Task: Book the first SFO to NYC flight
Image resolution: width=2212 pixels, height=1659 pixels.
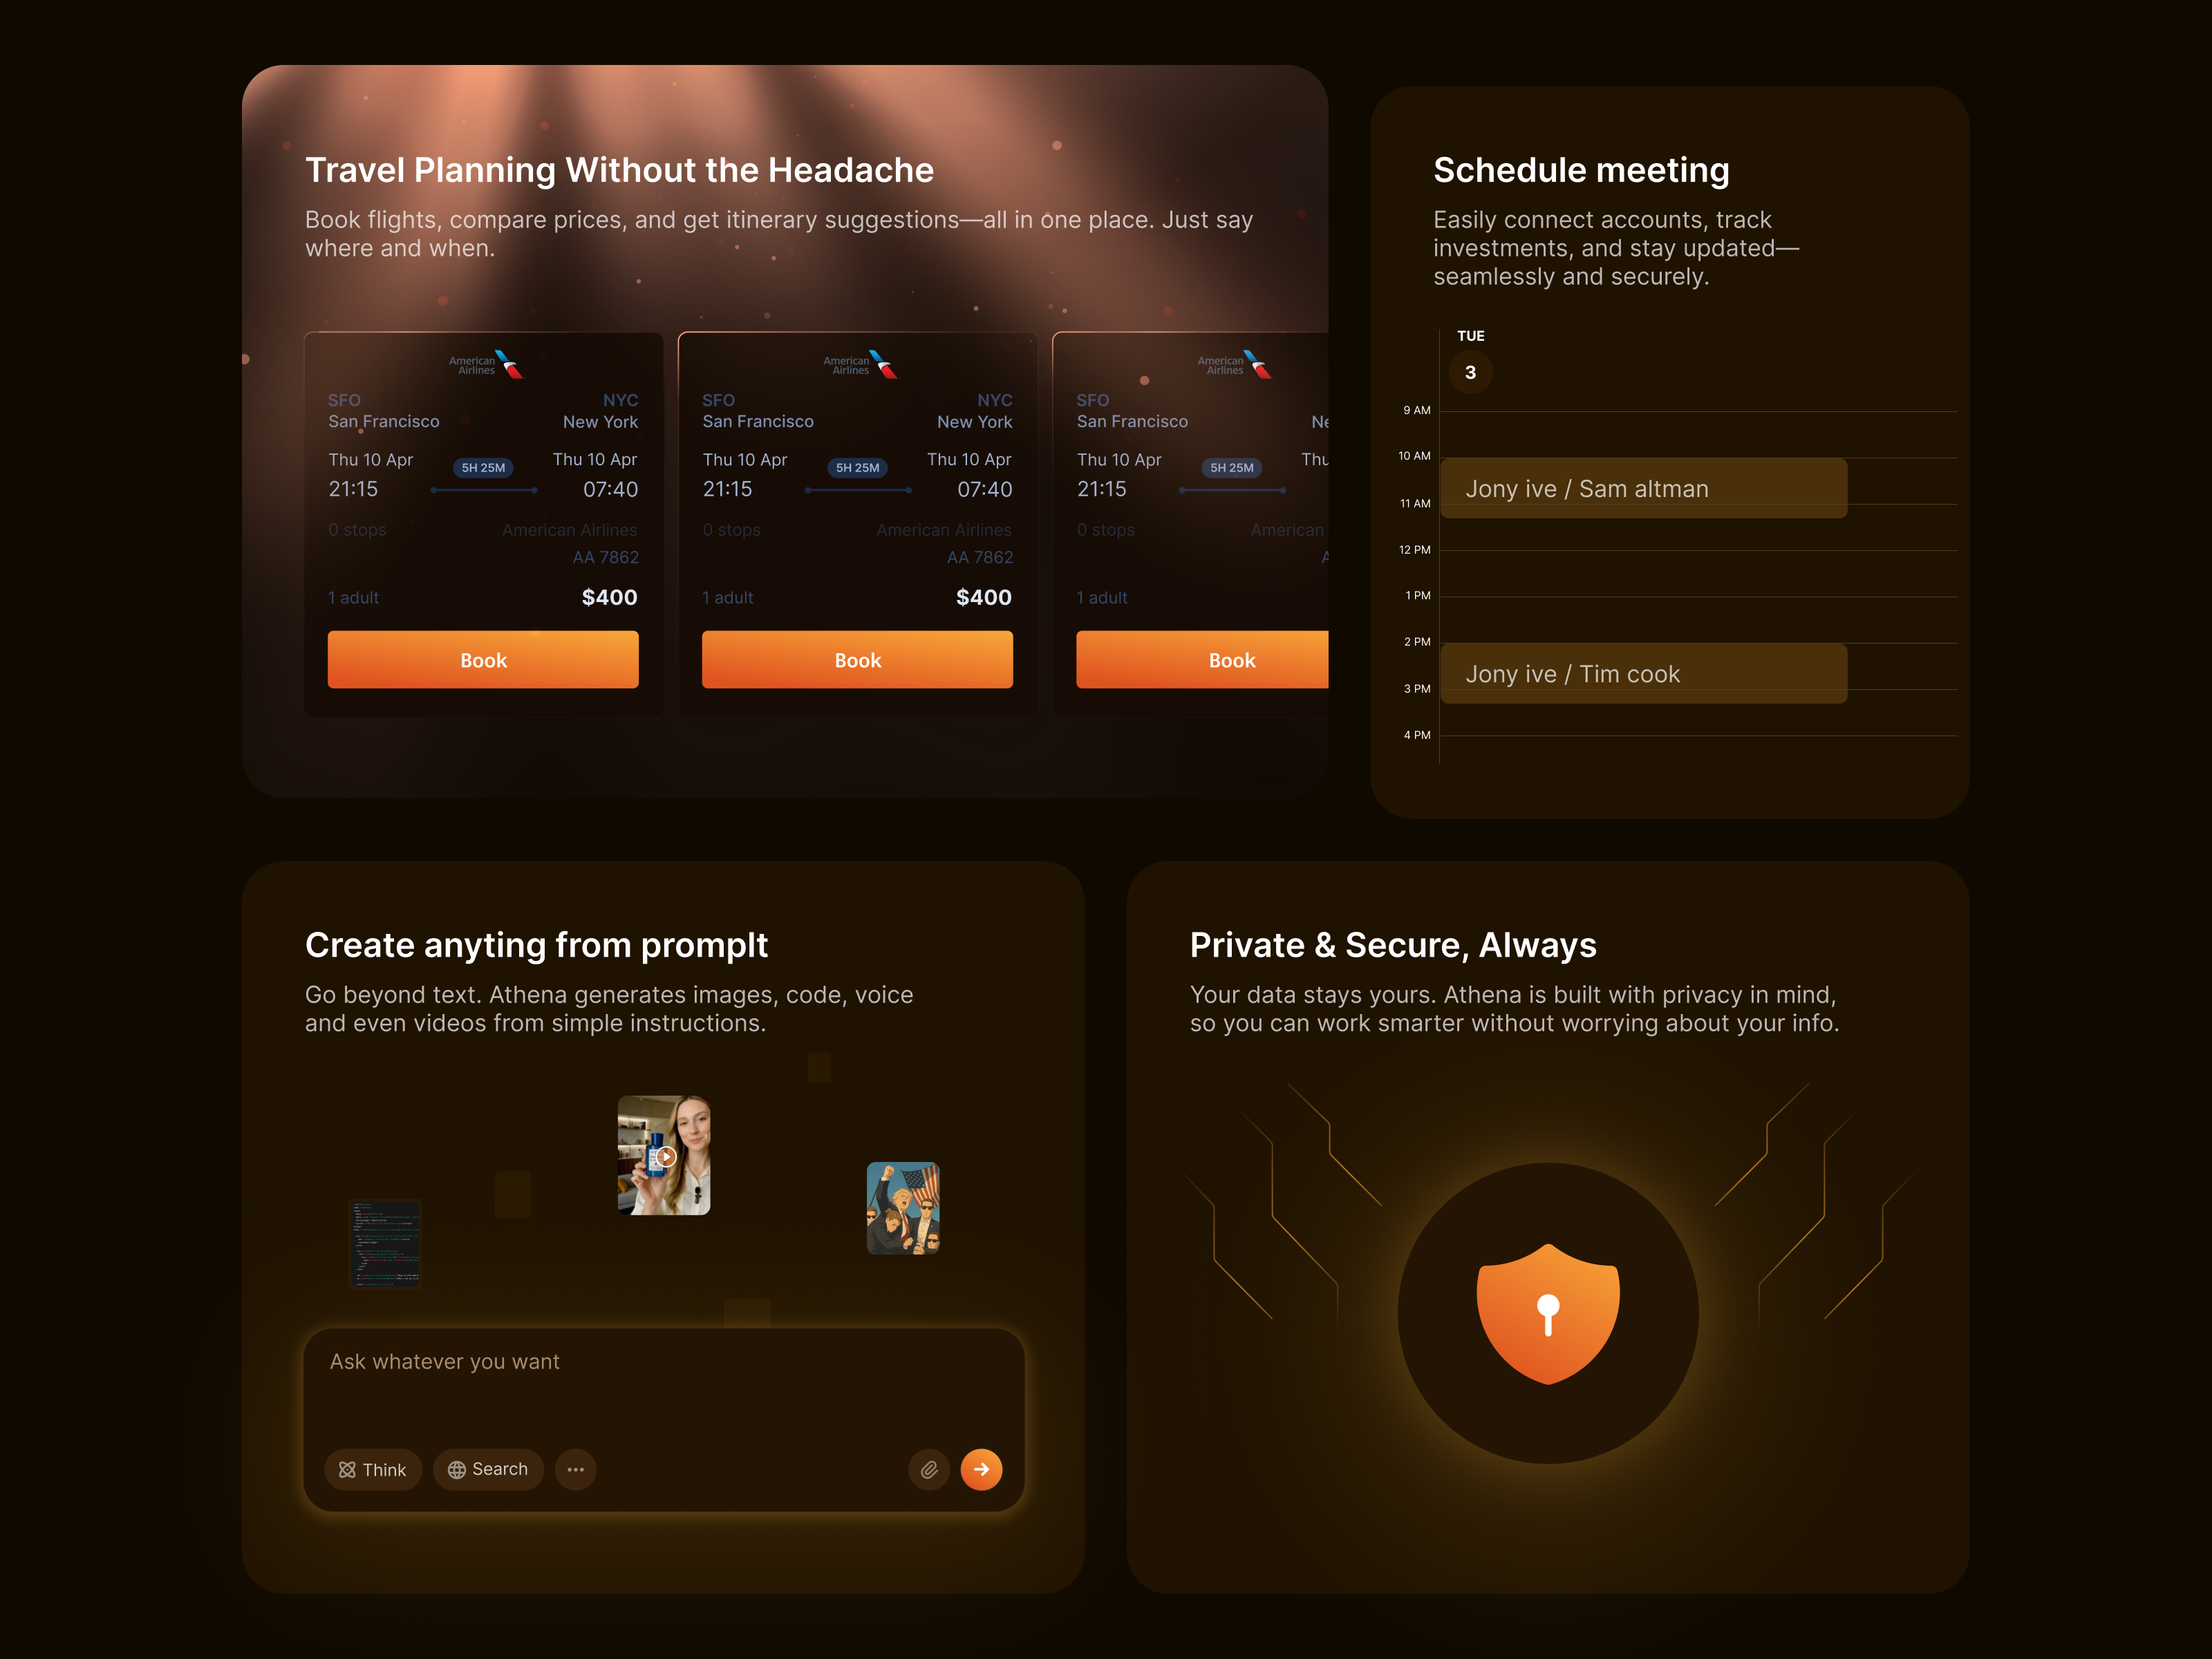Action: coord(483,659)
